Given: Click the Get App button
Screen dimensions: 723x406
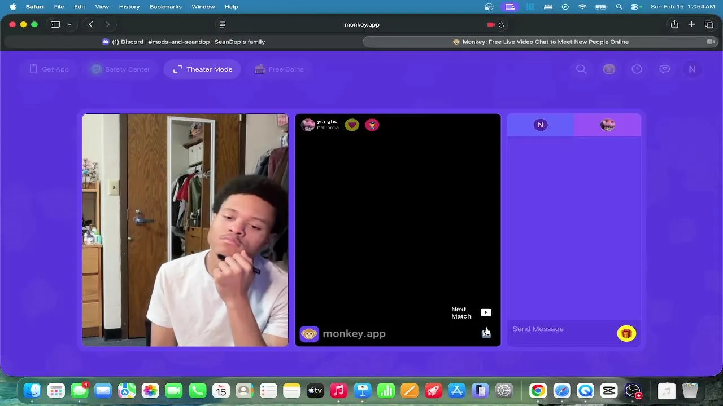Looking at the screenshot, I should [x=49, y=69].
